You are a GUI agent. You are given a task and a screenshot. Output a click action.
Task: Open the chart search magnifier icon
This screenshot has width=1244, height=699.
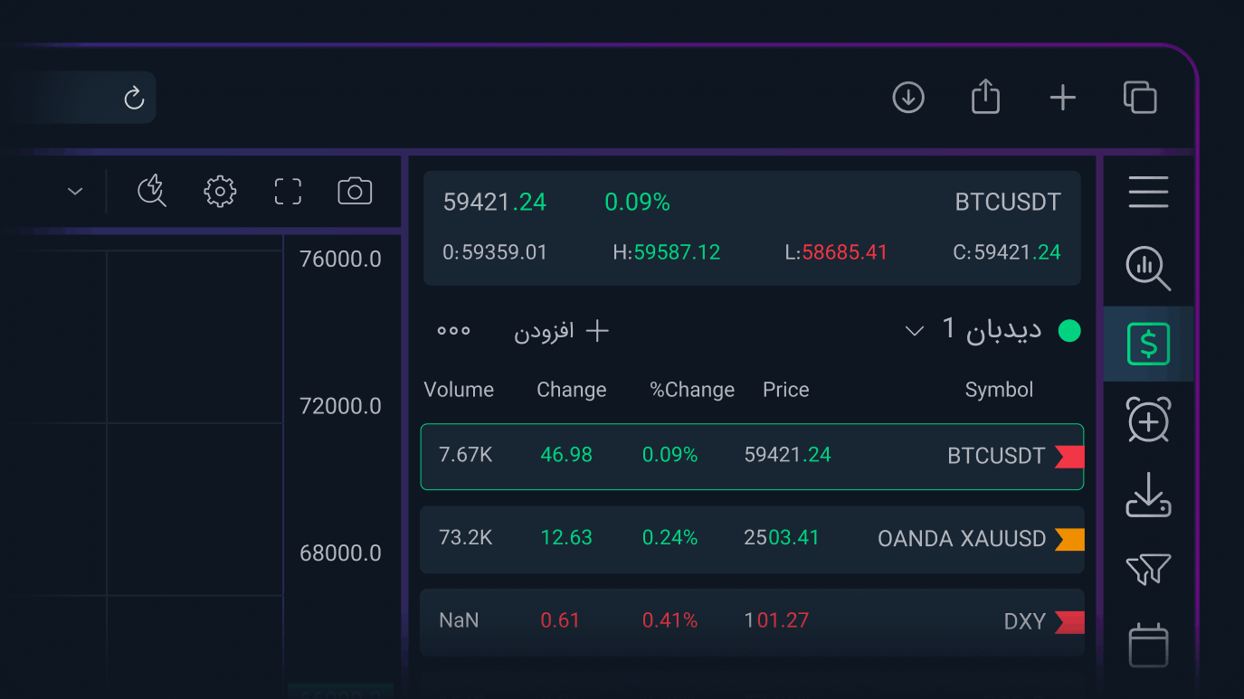point(1148,269)
